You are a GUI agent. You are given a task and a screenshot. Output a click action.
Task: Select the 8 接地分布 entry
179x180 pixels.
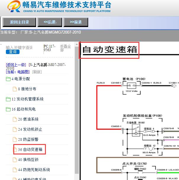coord(27,89)
